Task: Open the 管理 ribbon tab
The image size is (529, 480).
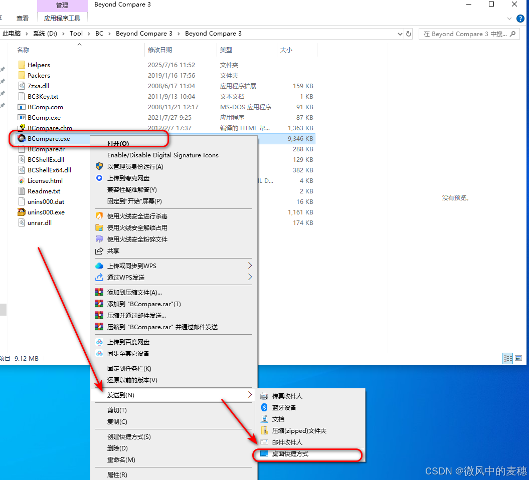Action: [62, 6]
